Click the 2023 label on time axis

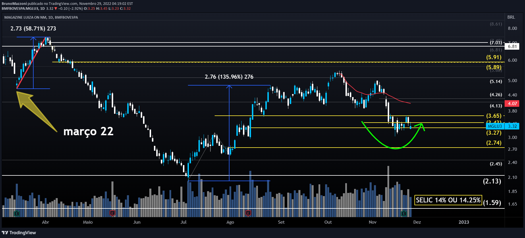pos(464,222)
